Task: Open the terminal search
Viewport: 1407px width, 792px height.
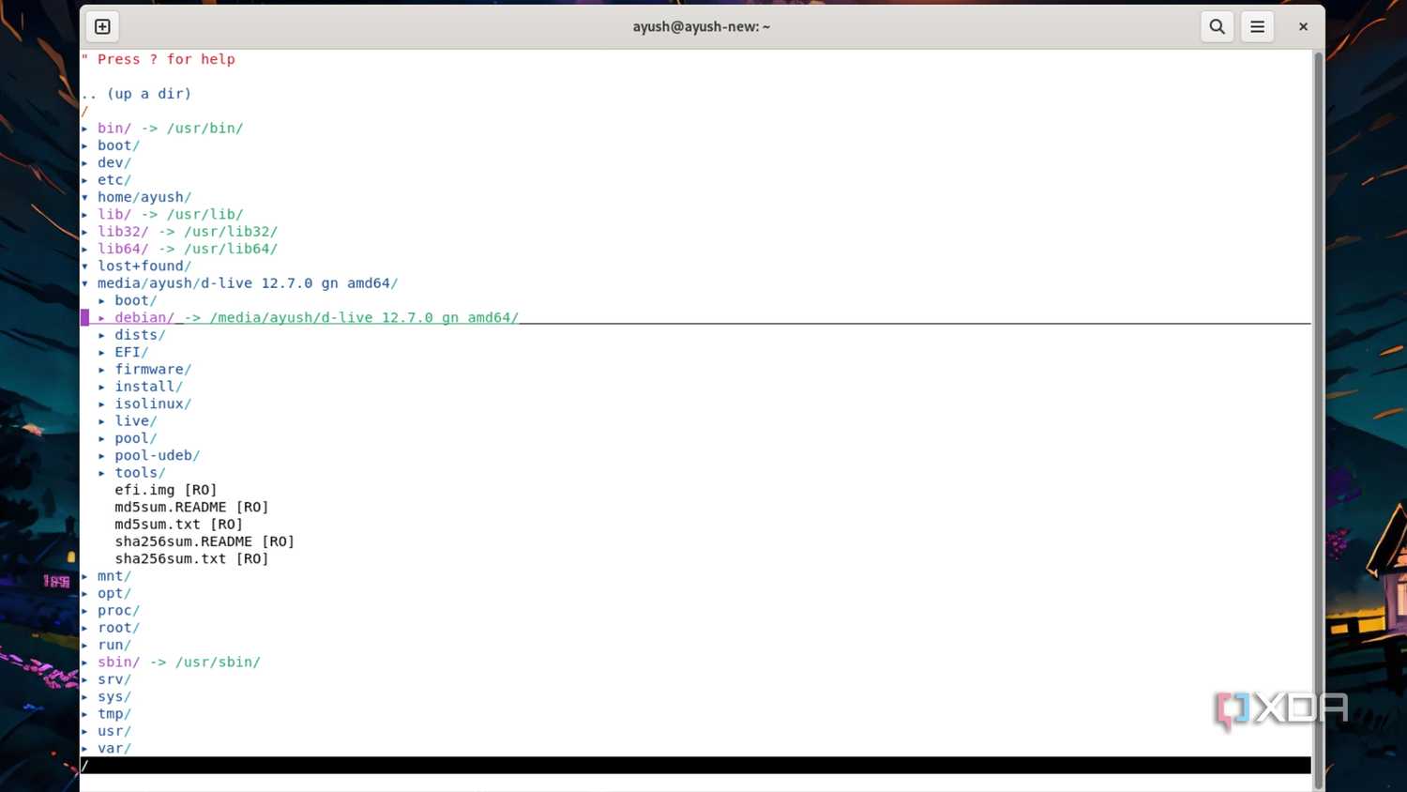Action: pyautogui.click(x=1217, y=26)
